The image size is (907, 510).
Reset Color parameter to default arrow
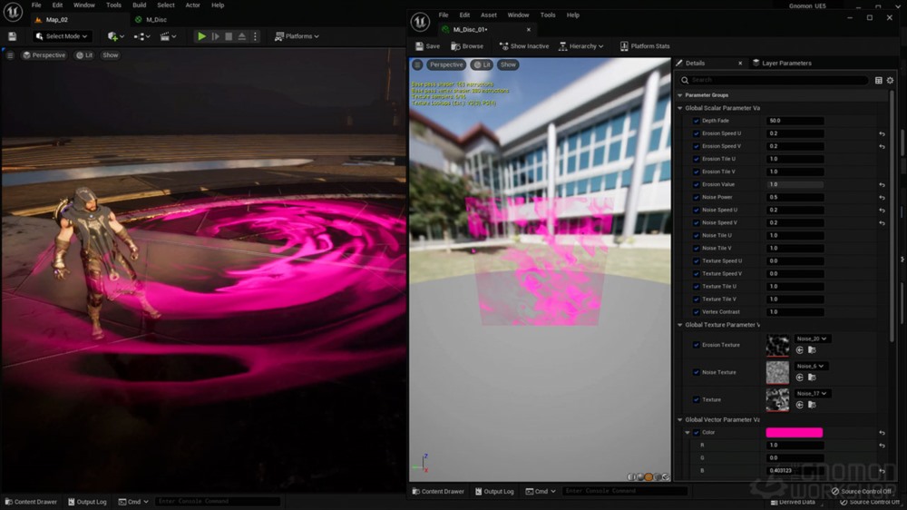pyautogui.click(x=883, y=433)
